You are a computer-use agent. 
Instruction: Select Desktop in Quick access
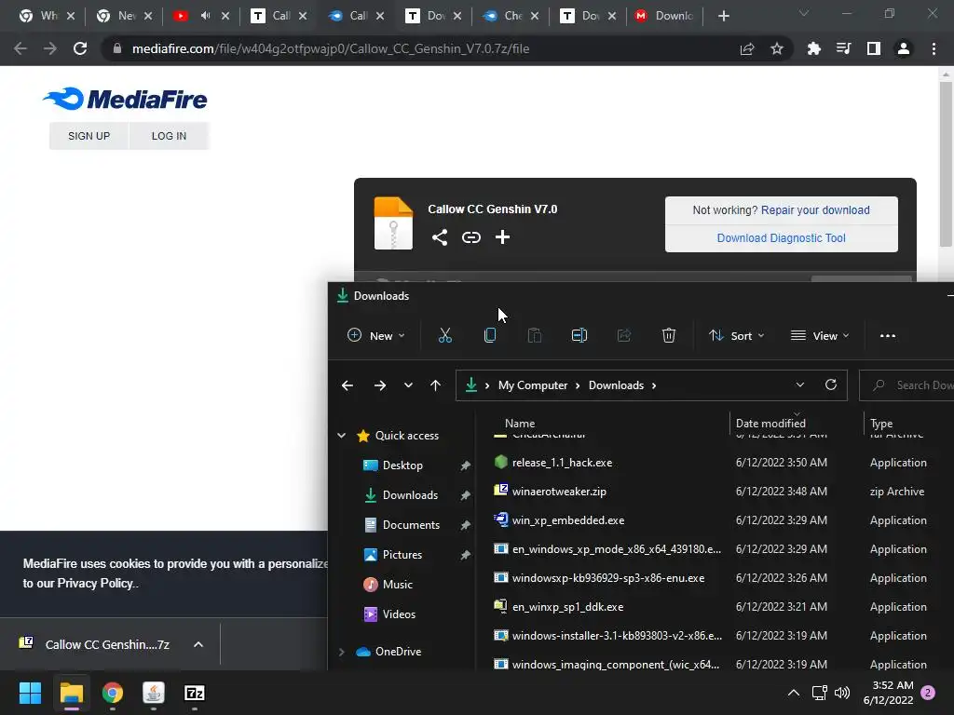pos(402,465)
